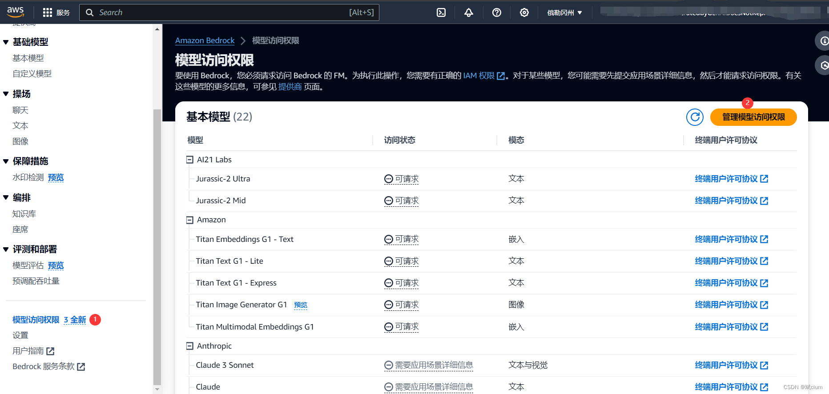829x394 pixels.
Task: Collapse the Amazon provider group
Action: [190, 220]
